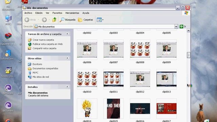
Task: Click the Publicar en Web globe icon
Action: coord(29,44)
